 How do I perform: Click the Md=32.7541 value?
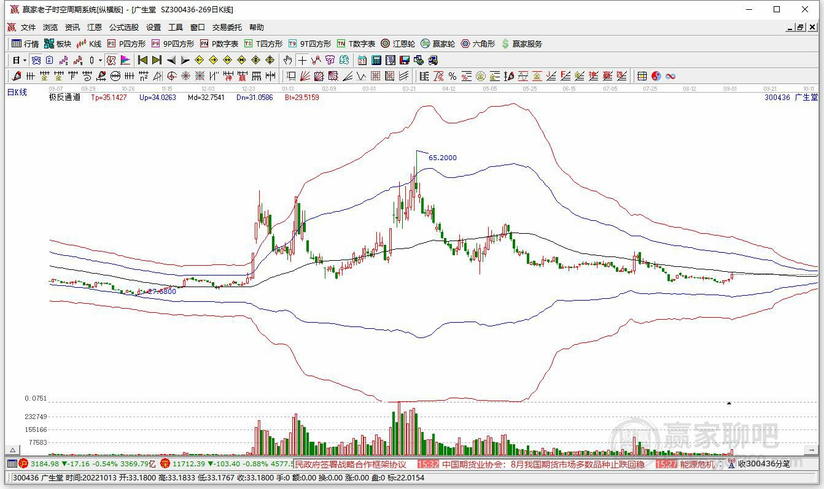click(206, 97)
